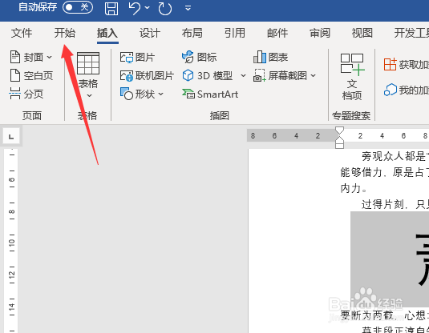Screen dimensions: 429x333
Task: Expand the 屏幕截图 dropdown arrow
Action: (x=314, y=75)
